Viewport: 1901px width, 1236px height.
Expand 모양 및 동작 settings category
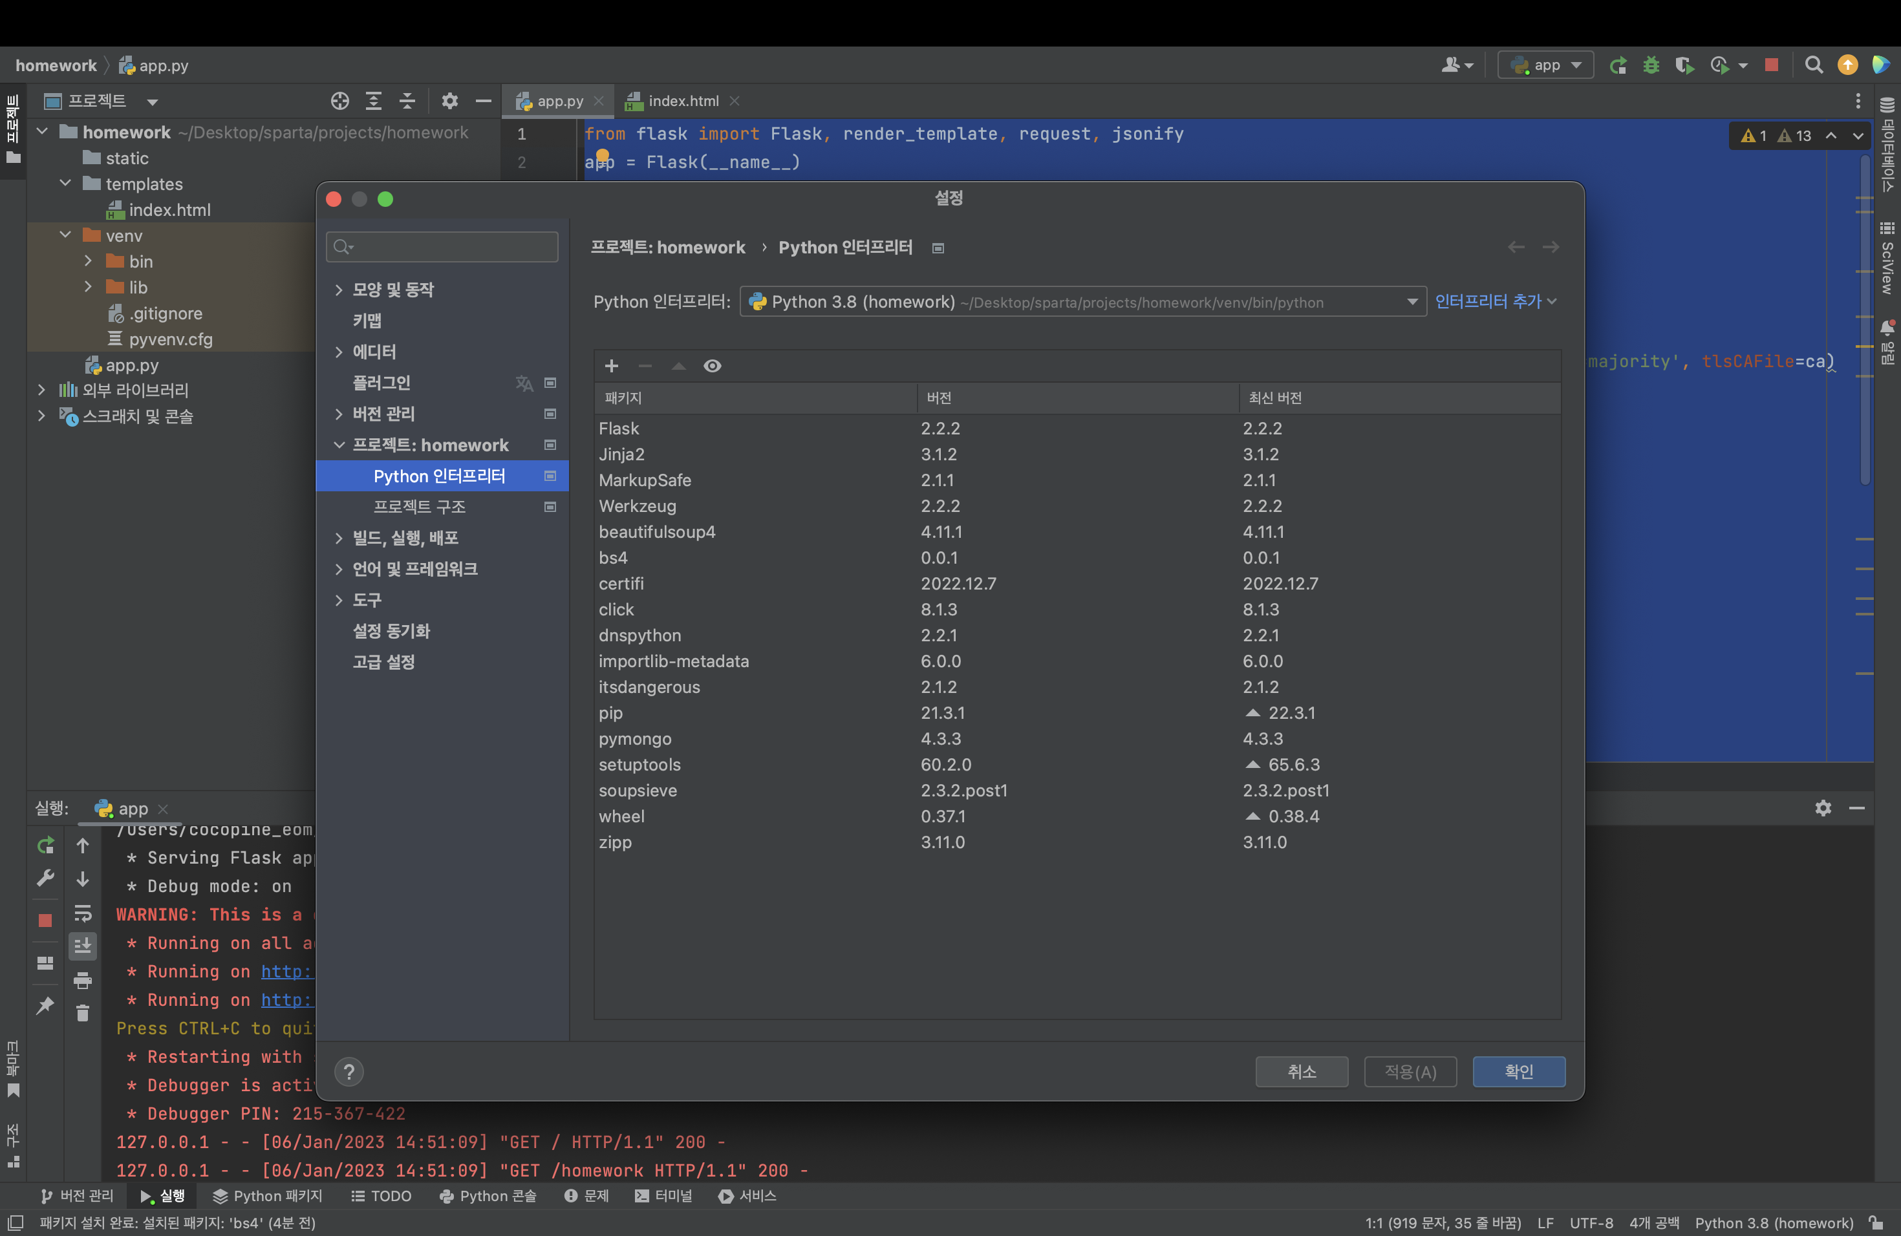coord(339,290)
